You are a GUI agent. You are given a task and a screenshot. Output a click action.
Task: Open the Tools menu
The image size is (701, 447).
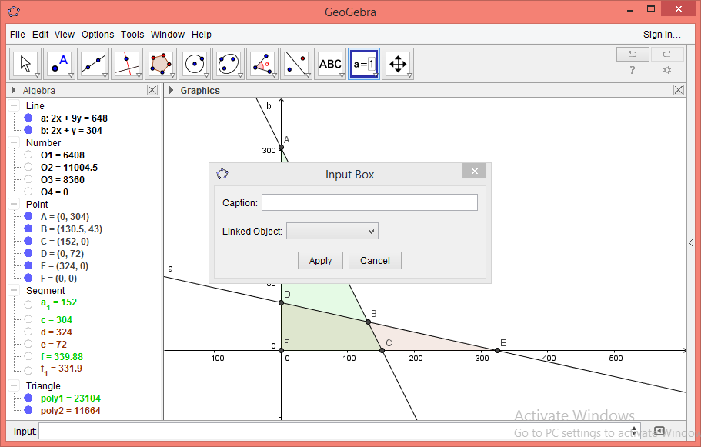point(132,34)
